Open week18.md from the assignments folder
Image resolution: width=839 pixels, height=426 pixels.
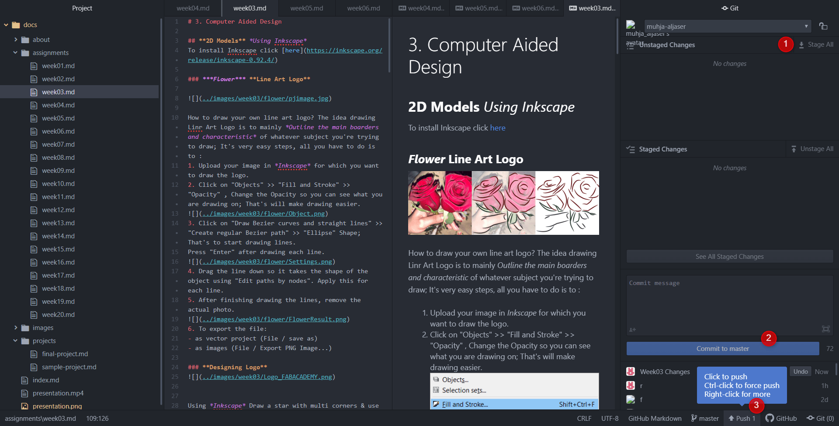tap(58, 289)
